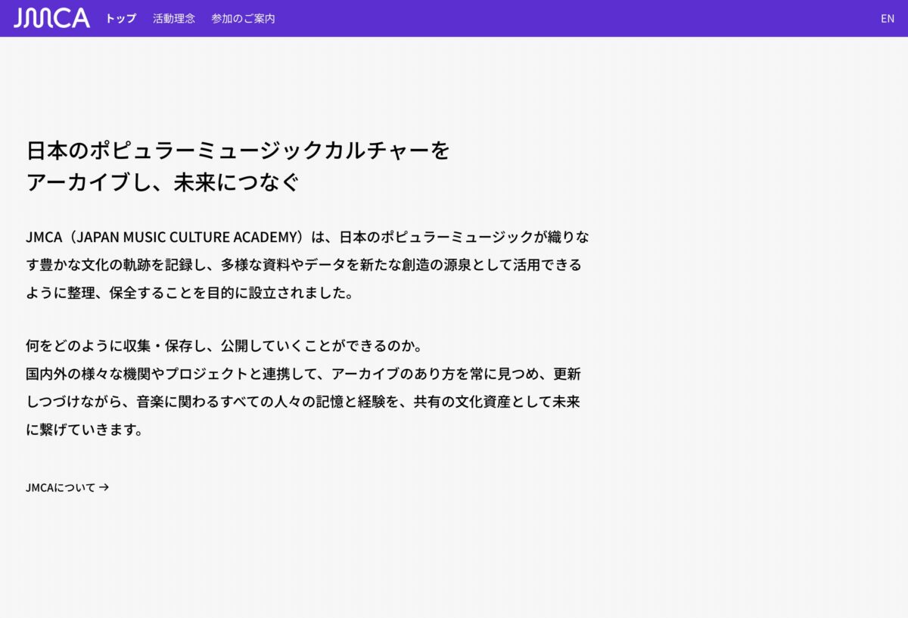Click the JMCA logo in the header

point(51,18)
